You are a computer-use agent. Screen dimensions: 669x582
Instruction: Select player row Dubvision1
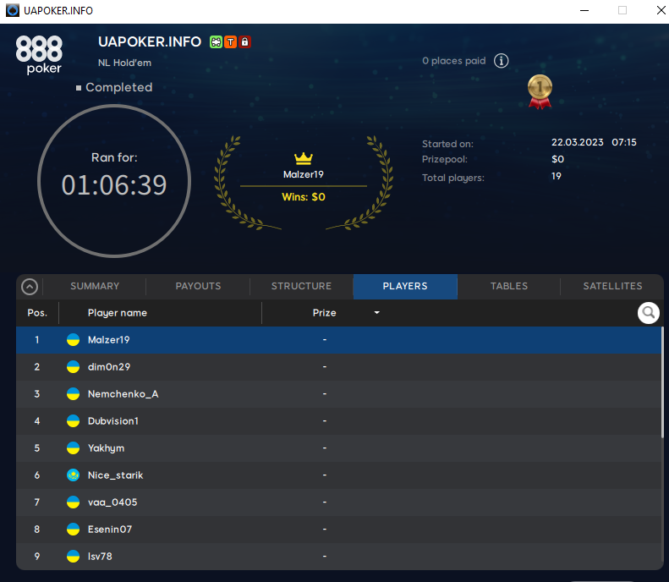click(x=339, y=421)
